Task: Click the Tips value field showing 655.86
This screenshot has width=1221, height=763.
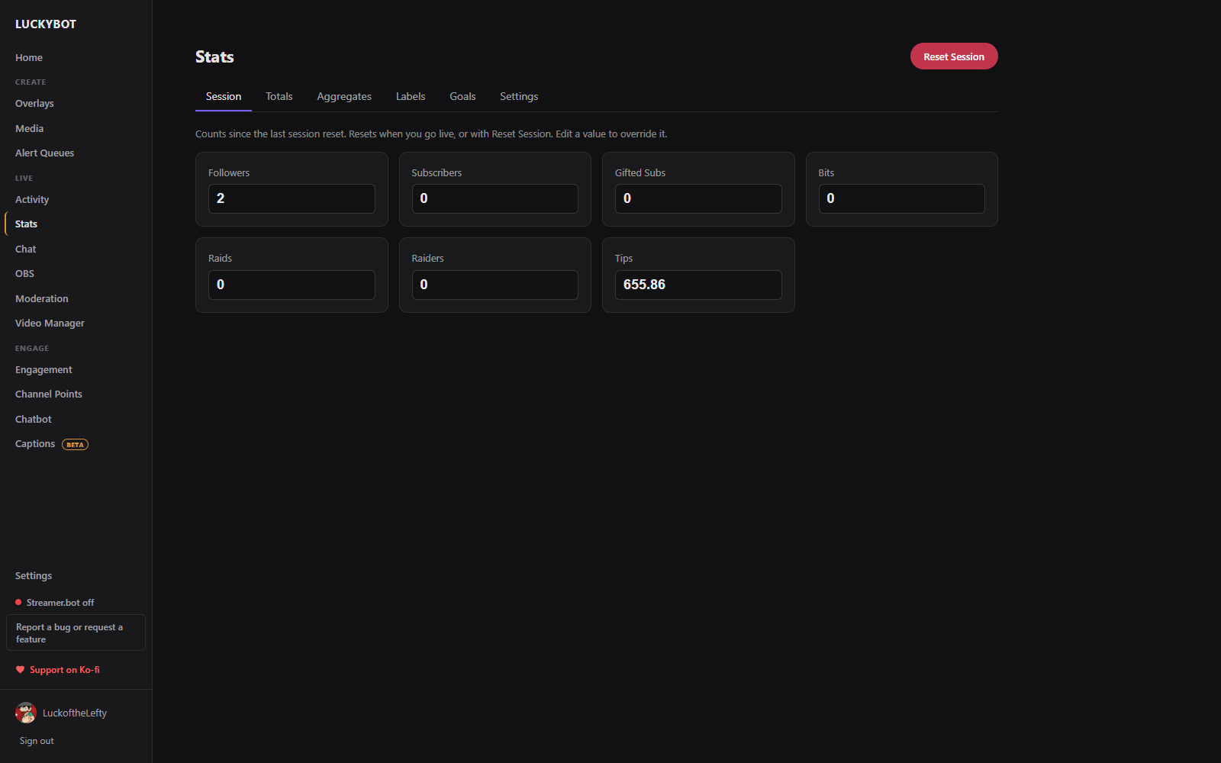Action: click(698, 285)
